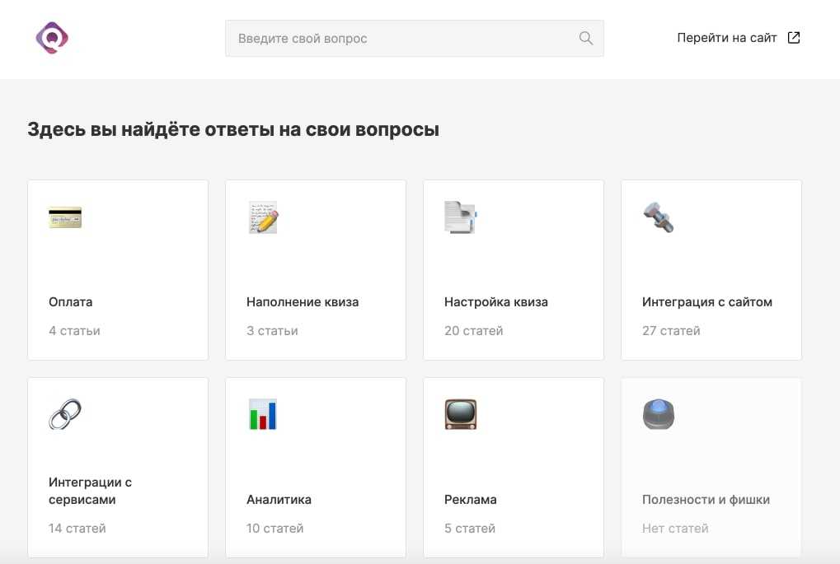
Task: Click the purple logo in the header
Action: pyautogui.click(x=52, y=38)
